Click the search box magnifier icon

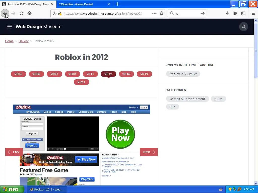pyautogui.click(x=172, y=13)
